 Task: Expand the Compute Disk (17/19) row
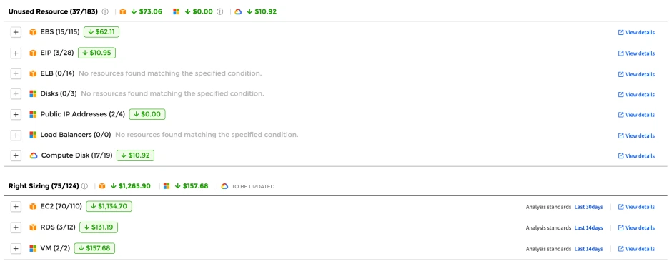pyautogui.click(x=16, y=156)
